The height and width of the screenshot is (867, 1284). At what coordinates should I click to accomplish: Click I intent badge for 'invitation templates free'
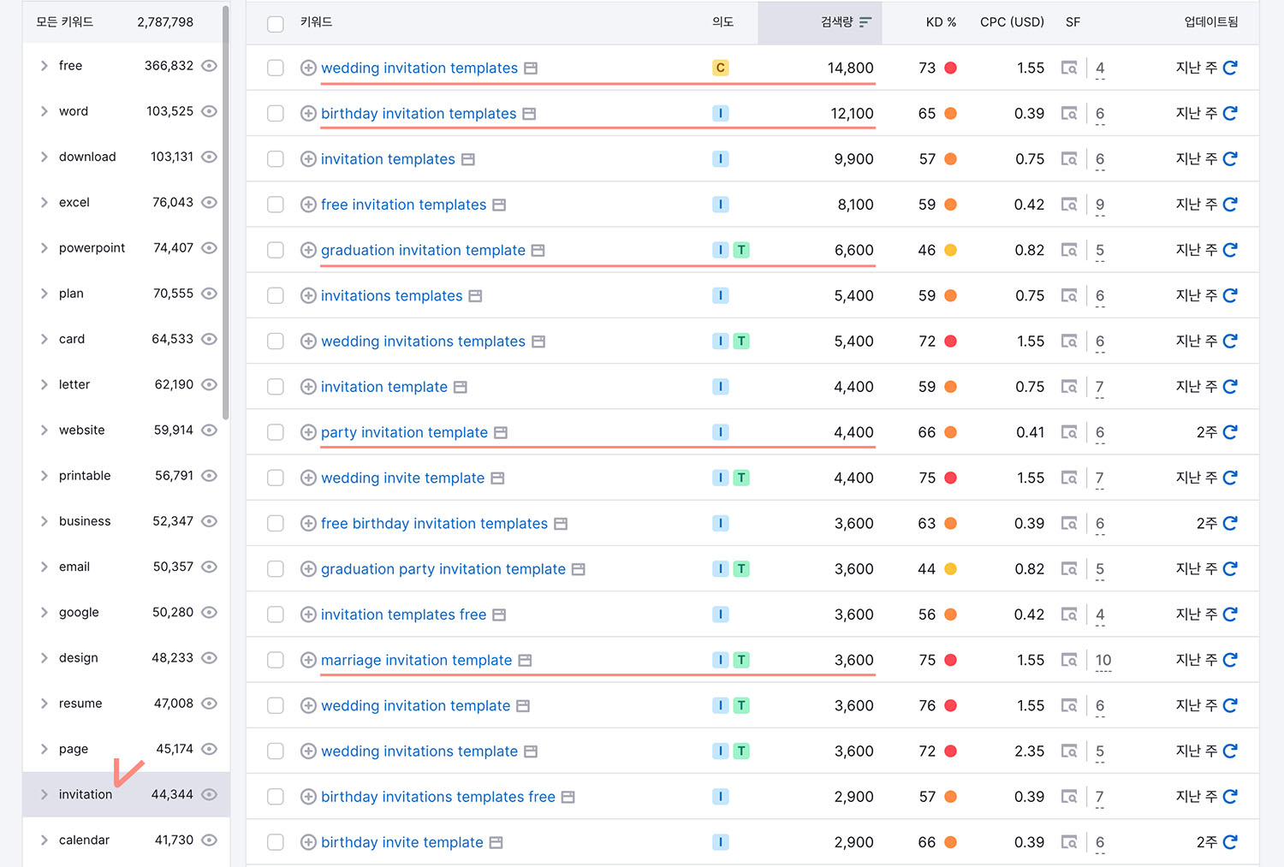coord(721,615)
